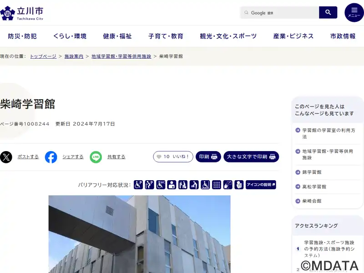Click the wheelchair parking accessibility icon
The image size is (364, 273).
pyautogui.click(x=138, y=185)
